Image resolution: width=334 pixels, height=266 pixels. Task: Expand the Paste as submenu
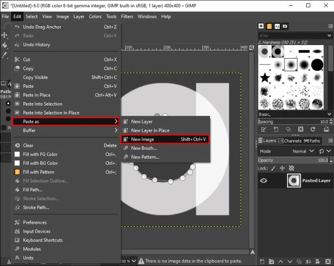[x=66, y=122]
